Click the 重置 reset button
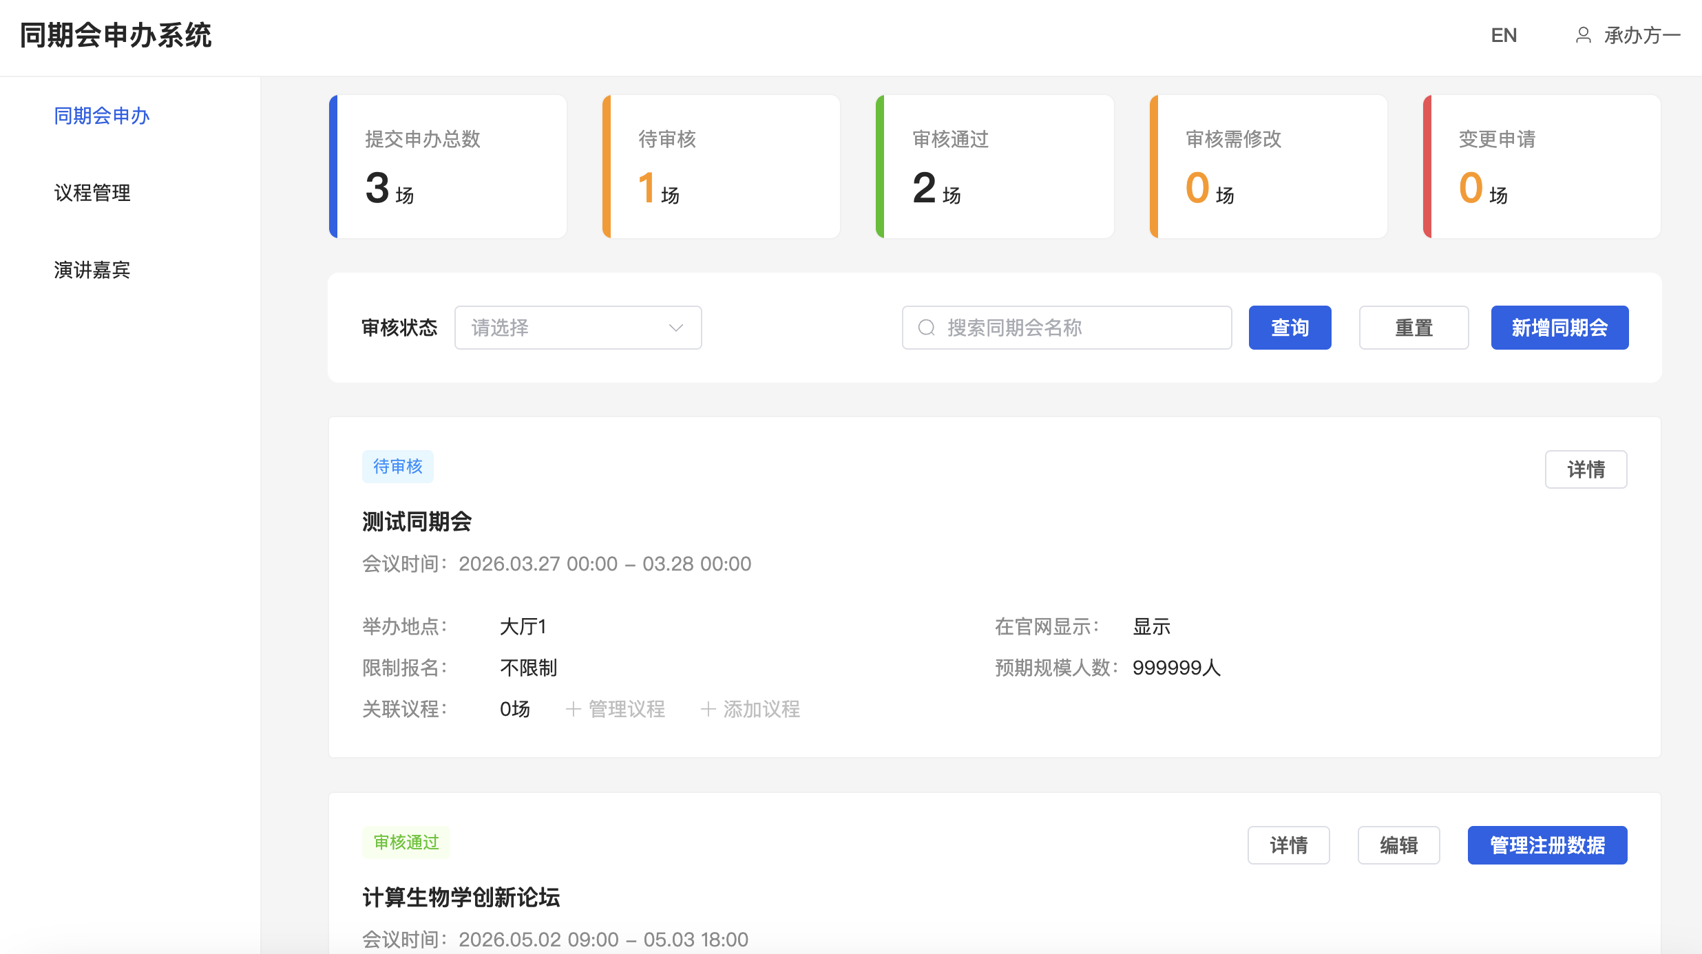This screenshot has width=1702, height=954. 1414,328
